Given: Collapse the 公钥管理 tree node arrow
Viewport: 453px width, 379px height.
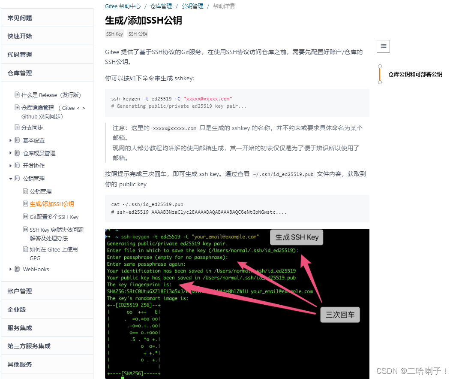Looking at the screenshot, I should point(10,179).
